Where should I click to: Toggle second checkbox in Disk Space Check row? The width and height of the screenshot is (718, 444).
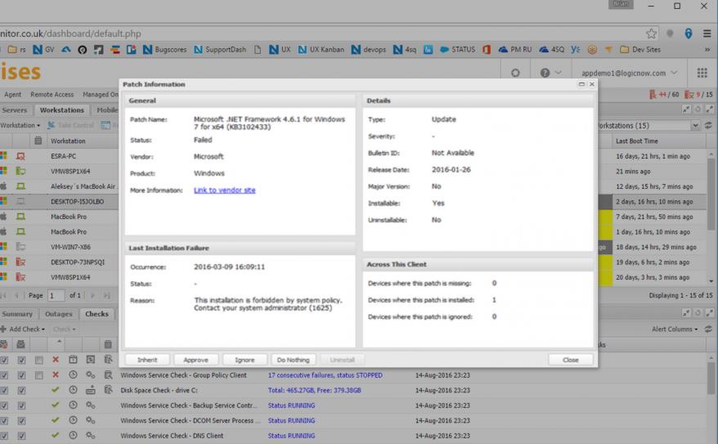(x=21, y=391)
